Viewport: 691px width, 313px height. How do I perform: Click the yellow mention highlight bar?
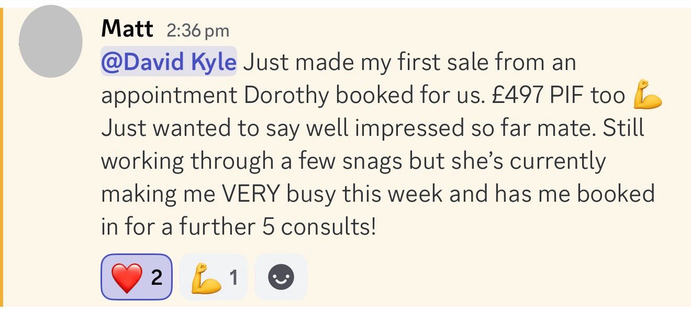[2, 157]
